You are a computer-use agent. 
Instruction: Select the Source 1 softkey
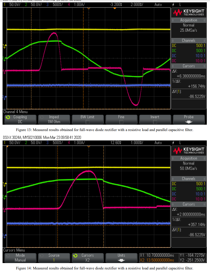[x=54, y=258]
